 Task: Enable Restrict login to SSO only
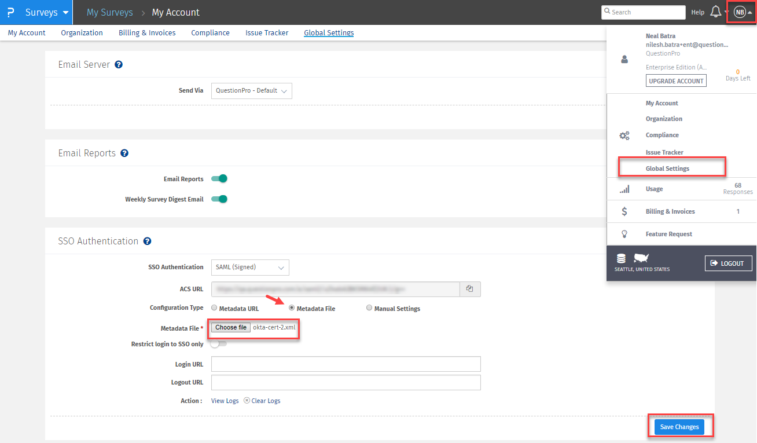tap(219, 344)
